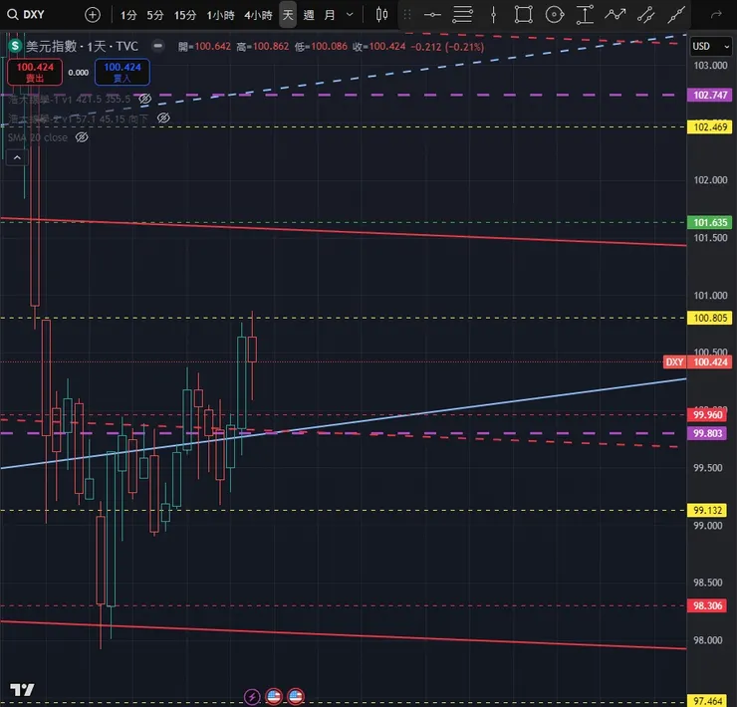Open the US flag event beside lightning icon
The width and height of the screenshot is (737, 707).
click(274, 696)
